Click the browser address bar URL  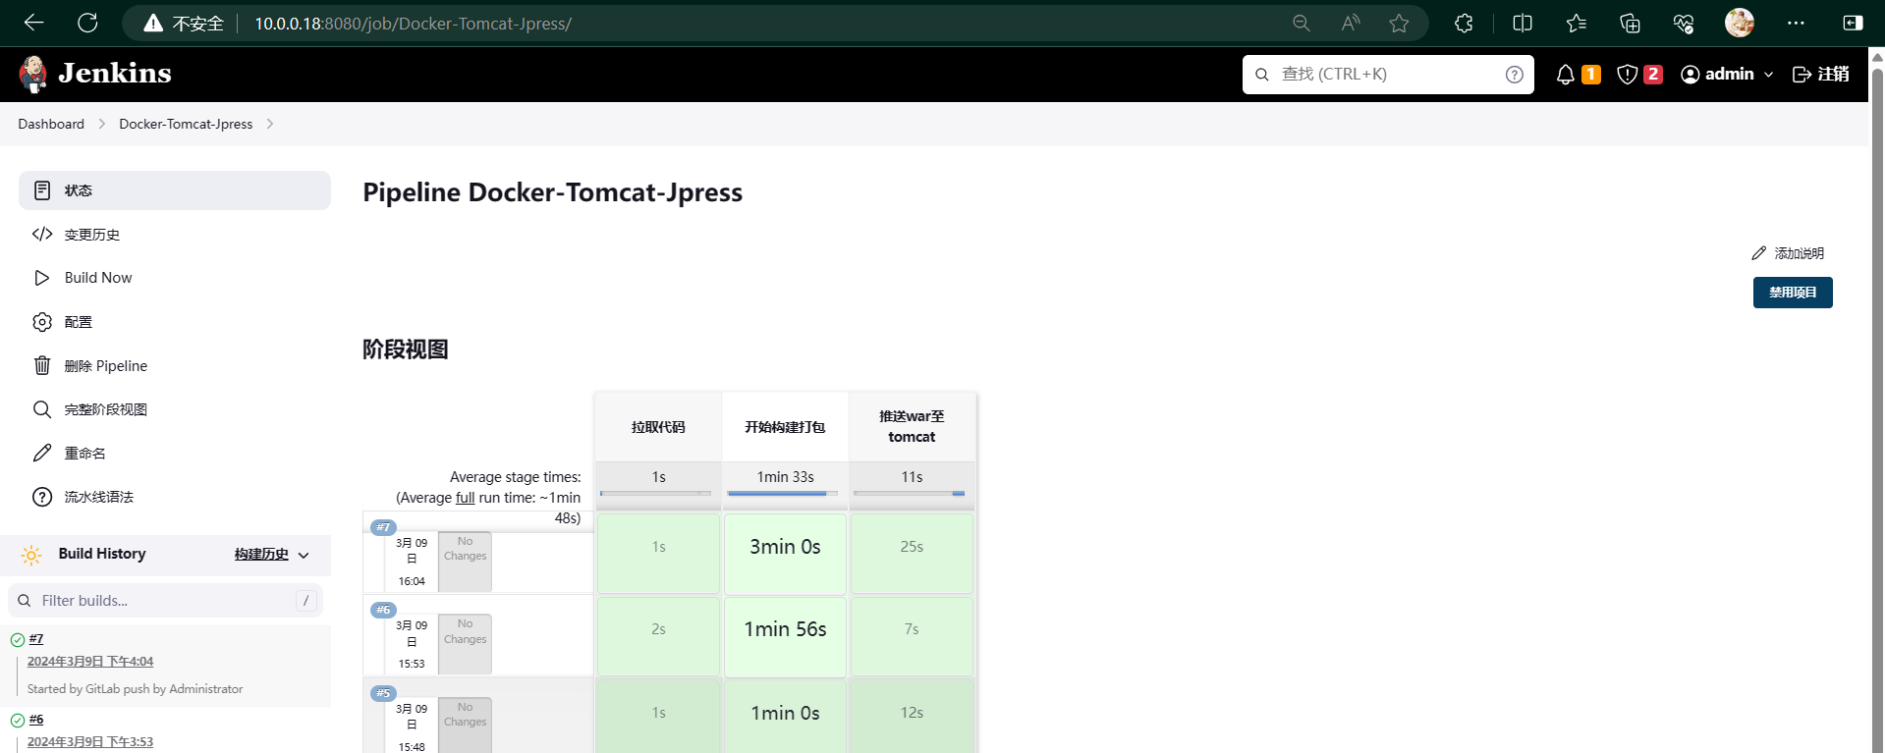pyautogui.click(x=413, y=23)
